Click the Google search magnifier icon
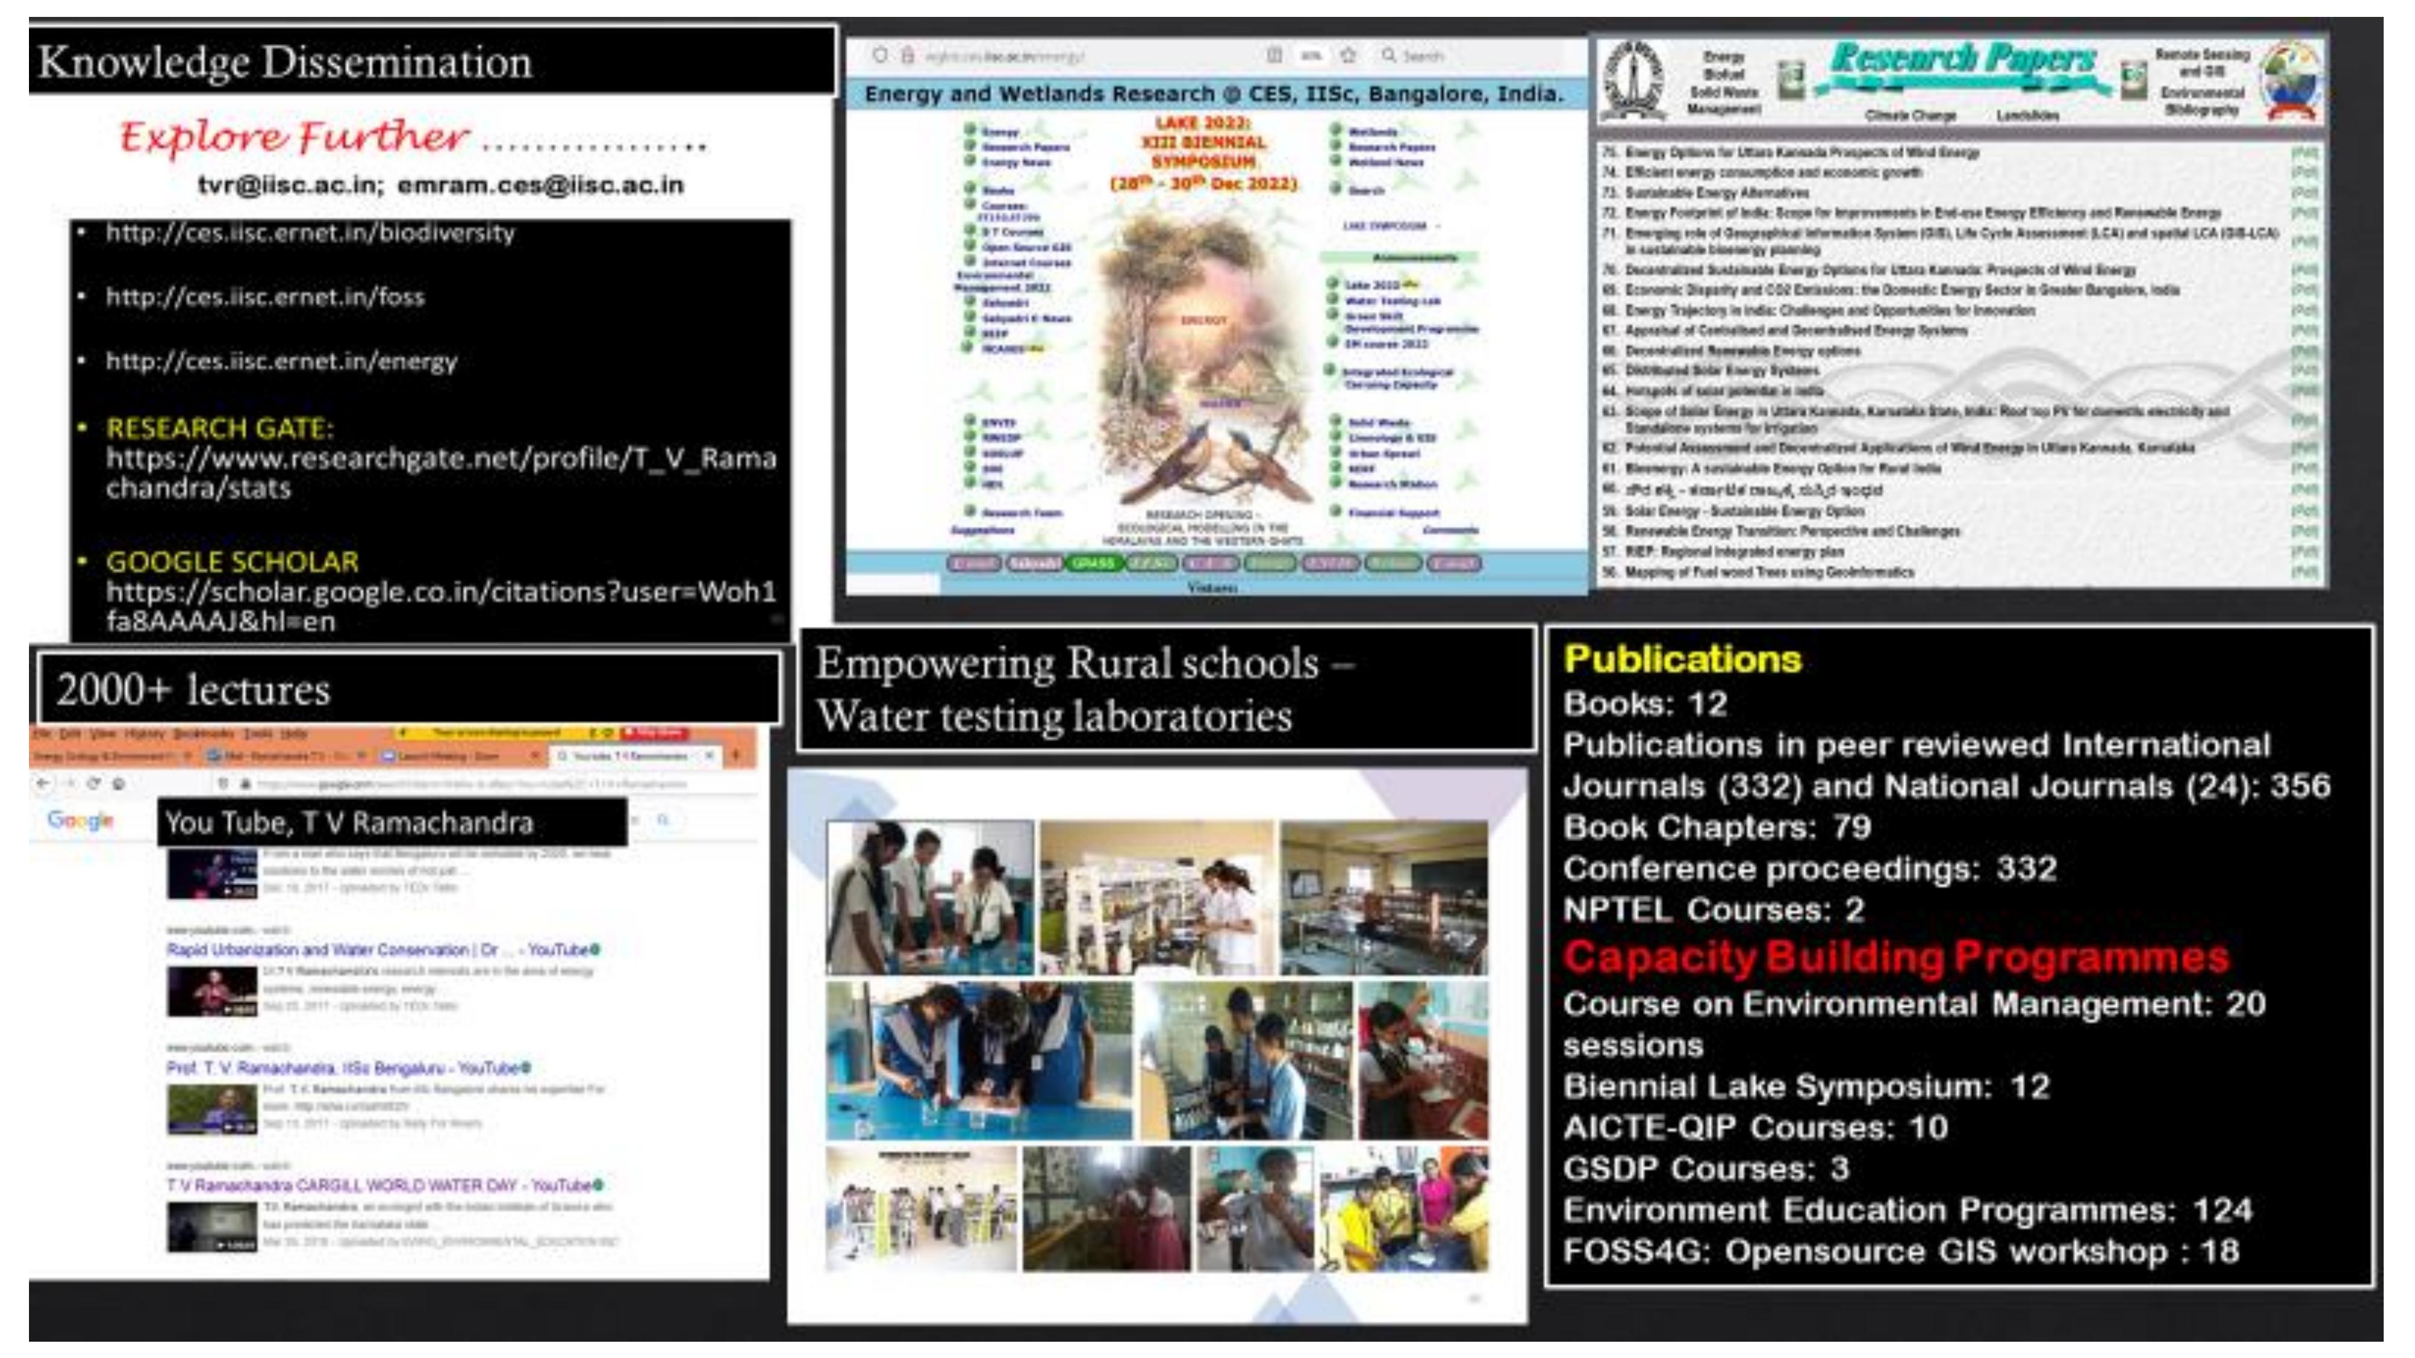This screenshot has width=2415, height=1358. click(x=663, y=820)
